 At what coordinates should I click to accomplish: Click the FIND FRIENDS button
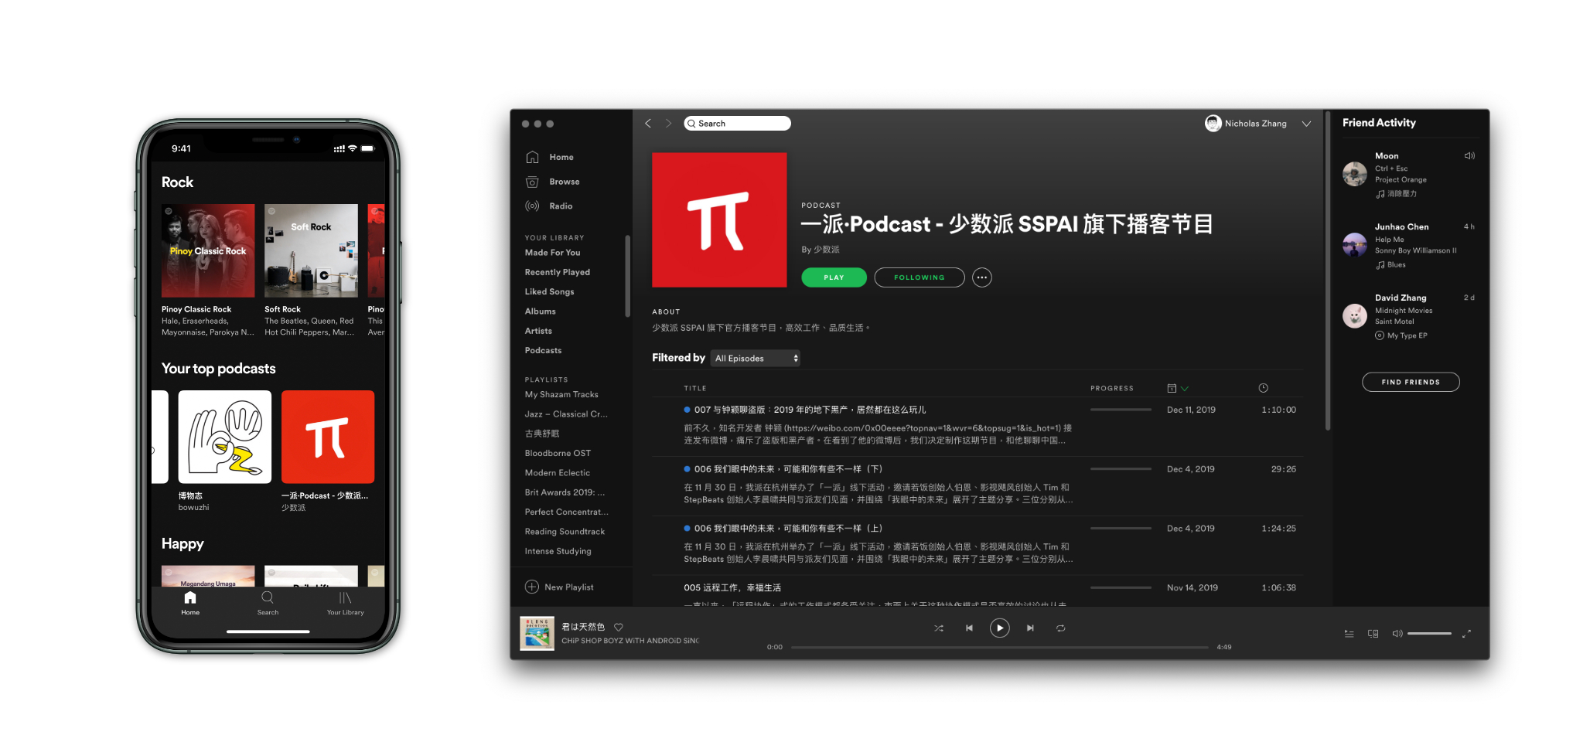click(x=1411, y=382)
